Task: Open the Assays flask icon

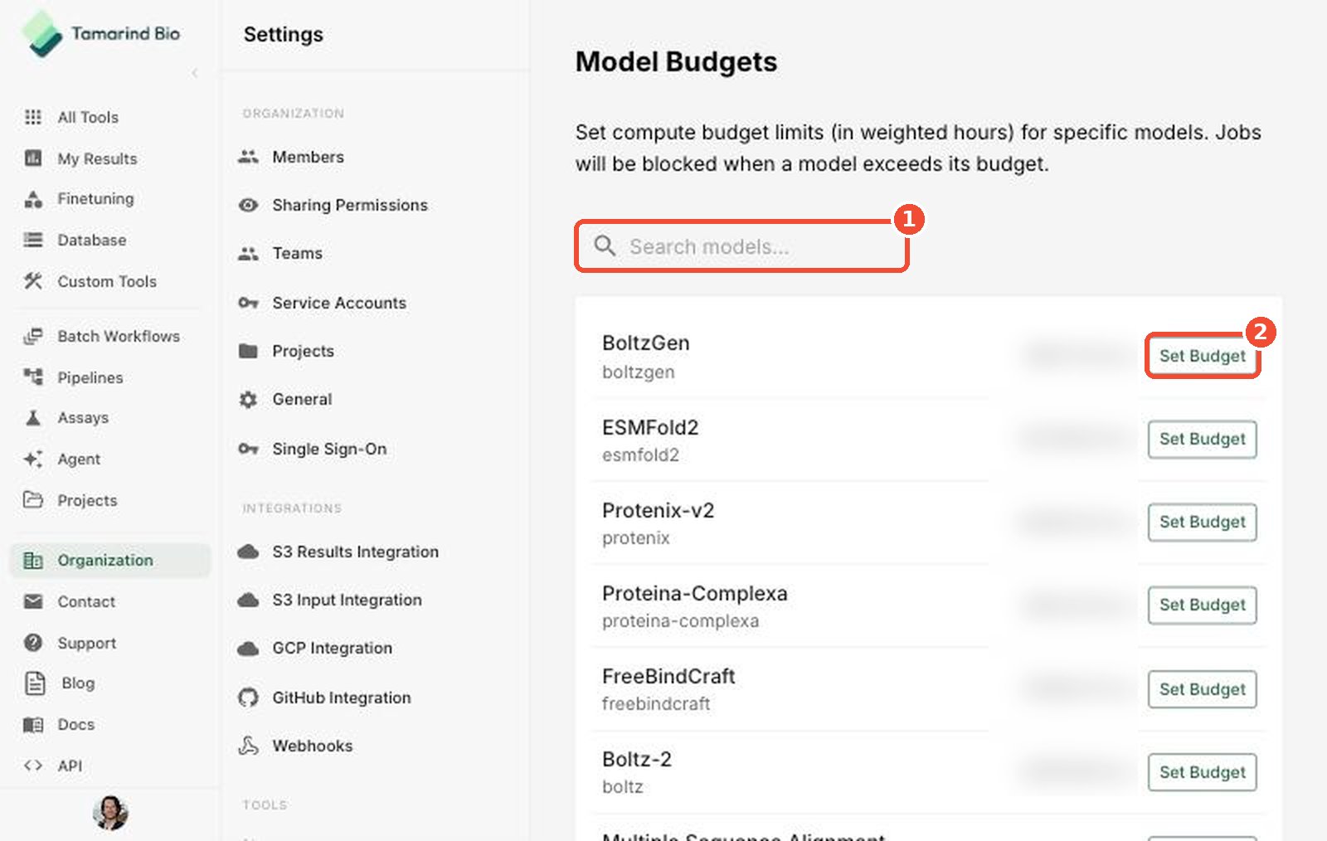Action: (33, 417)
